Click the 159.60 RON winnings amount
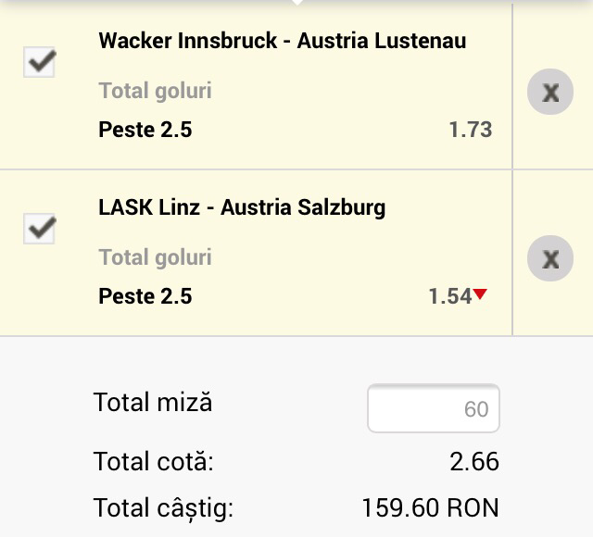Viewport: 593px width, 537px height. tap(430, 507)
